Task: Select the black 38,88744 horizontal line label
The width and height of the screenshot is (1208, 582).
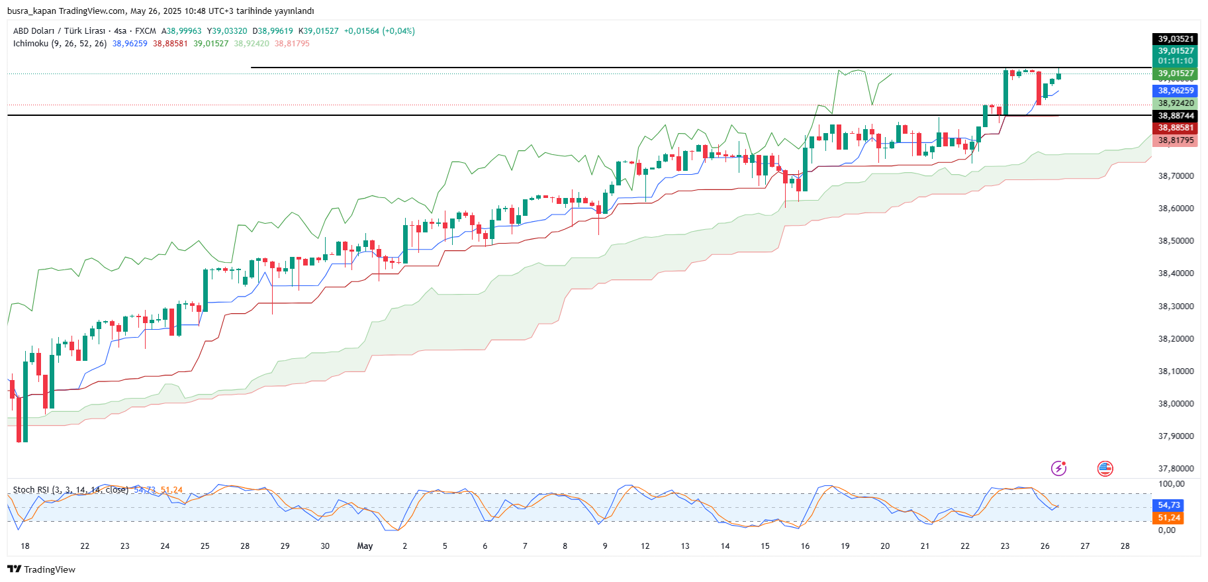Action: pyautogui.click(x=1176, y=116)
